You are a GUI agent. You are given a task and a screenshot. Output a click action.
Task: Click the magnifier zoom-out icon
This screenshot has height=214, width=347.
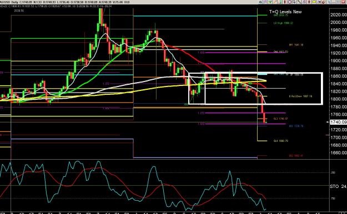[290, 2]
